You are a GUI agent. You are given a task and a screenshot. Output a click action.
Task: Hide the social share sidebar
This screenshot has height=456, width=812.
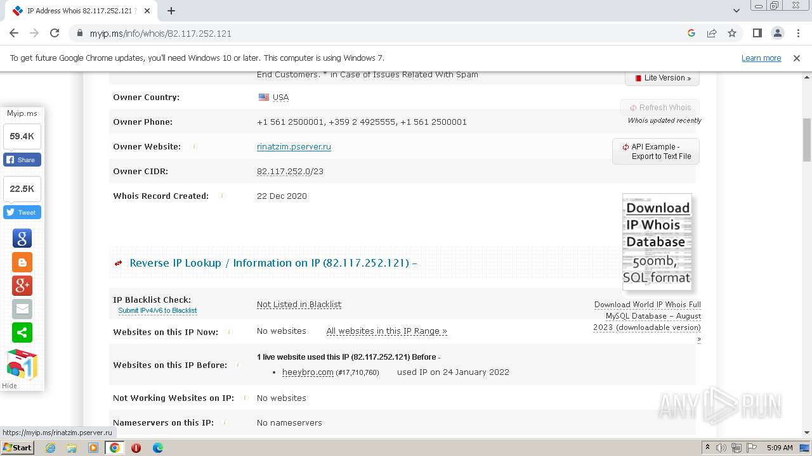(x=10, y=386)
